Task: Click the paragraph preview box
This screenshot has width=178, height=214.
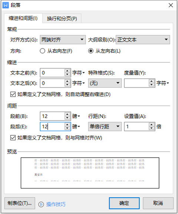Action: click(x=90, y=173)
